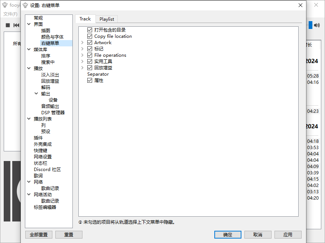Click the fooyin logo in main window corner

tap(4, 5)
